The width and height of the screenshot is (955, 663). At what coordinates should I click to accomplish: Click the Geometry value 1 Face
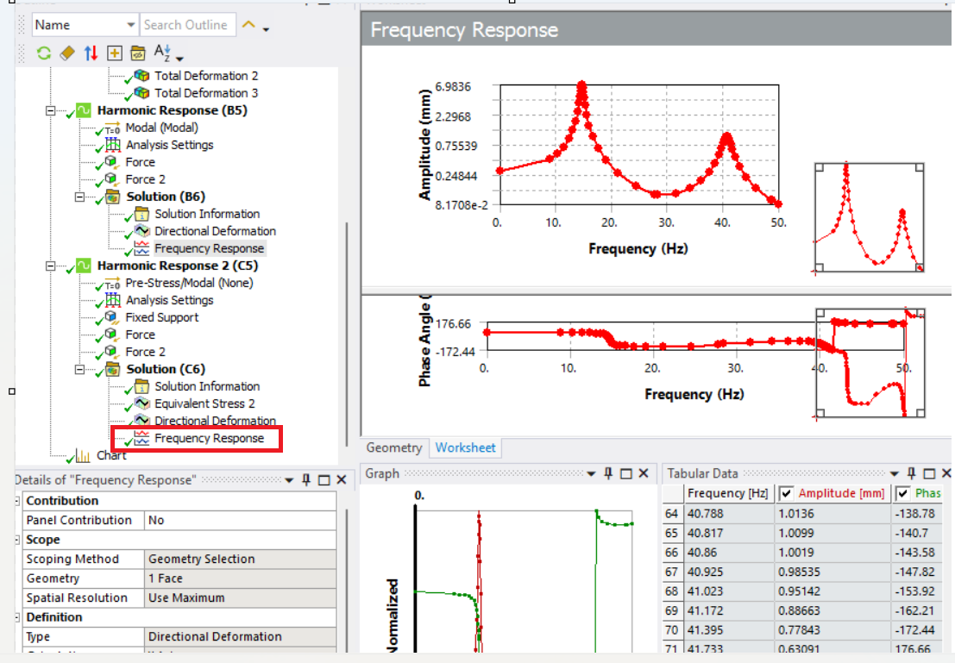[x=240, y=579]
